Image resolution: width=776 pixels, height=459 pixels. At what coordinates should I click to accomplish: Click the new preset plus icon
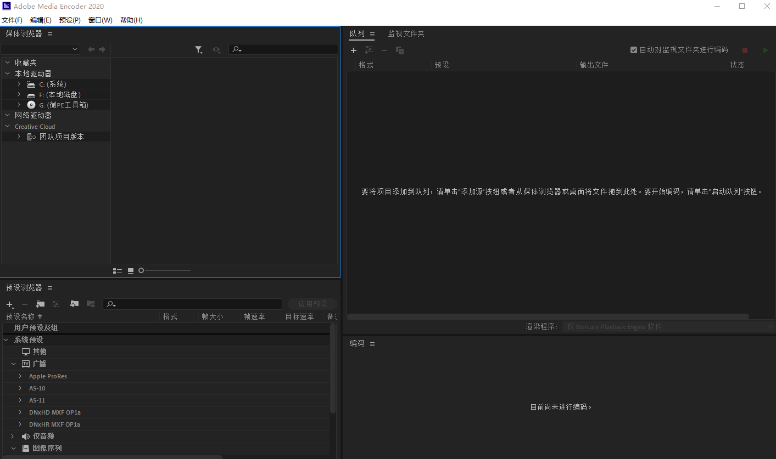point(9,304)
